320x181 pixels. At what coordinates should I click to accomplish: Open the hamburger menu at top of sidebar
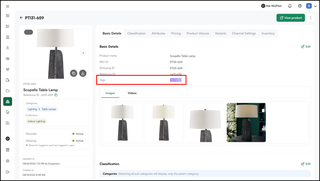pos(8,6)
